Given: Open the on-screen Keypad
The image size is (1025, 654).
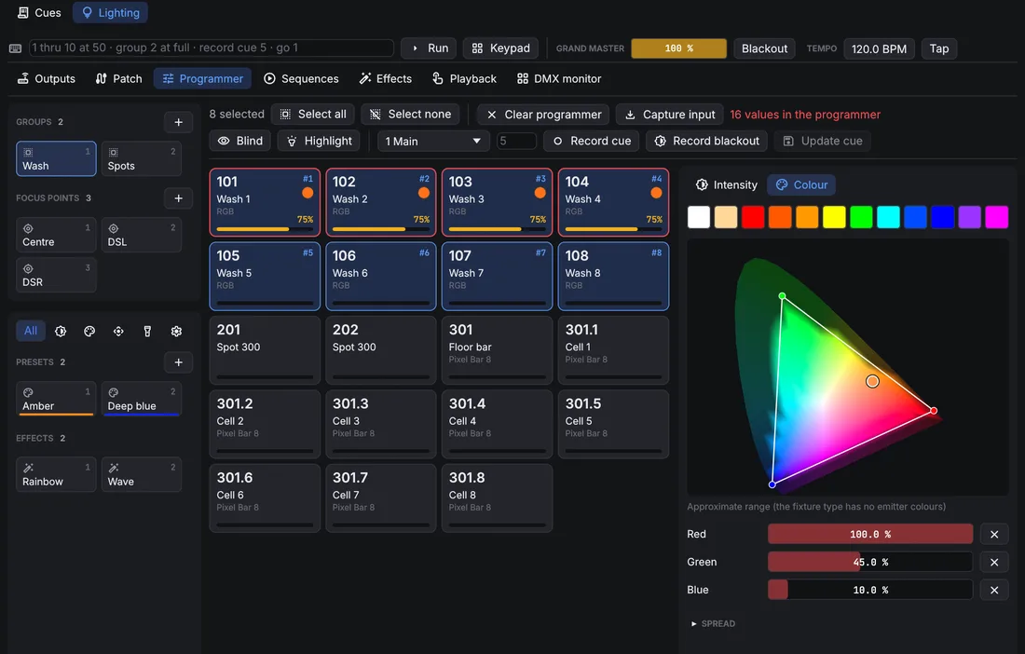Looking at the screenshot, I should [x=500, y=48].
